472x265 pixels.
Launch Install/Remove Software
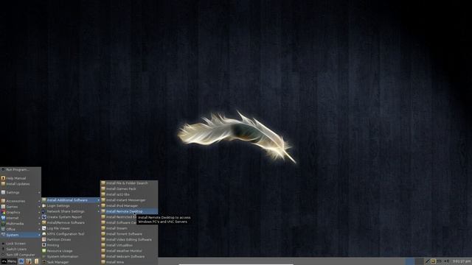(x=71, y=222)
